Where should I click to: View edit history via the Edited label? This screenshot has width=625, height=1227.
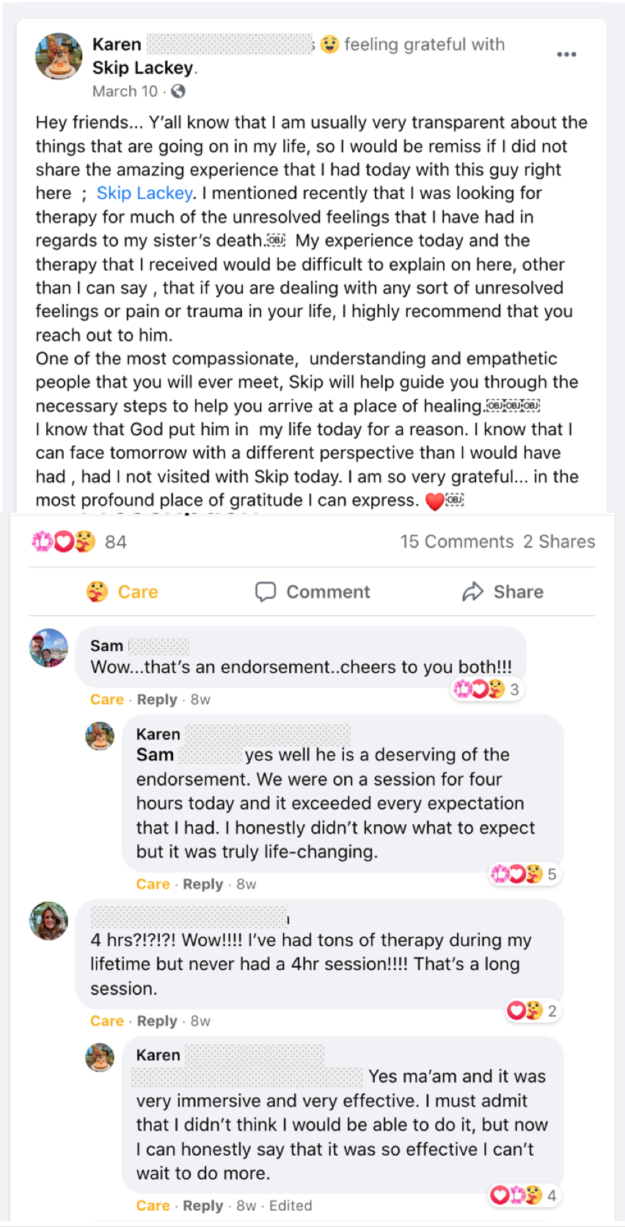(290, 1206)
